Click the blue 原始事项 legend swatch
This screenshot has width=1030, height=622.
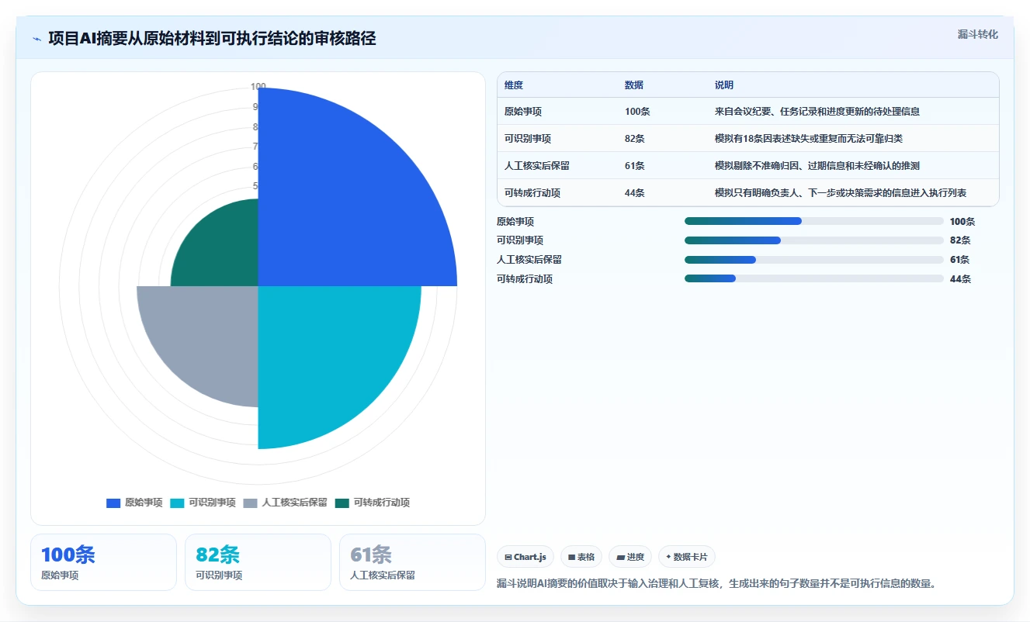(x=113, y=503)
